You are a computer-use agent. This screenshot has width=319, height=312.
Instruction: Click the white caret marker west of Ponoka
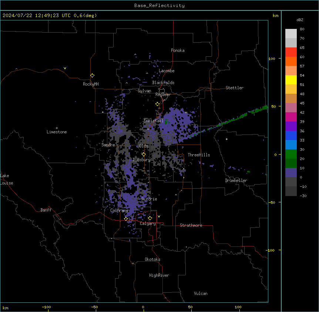[135, 54]
